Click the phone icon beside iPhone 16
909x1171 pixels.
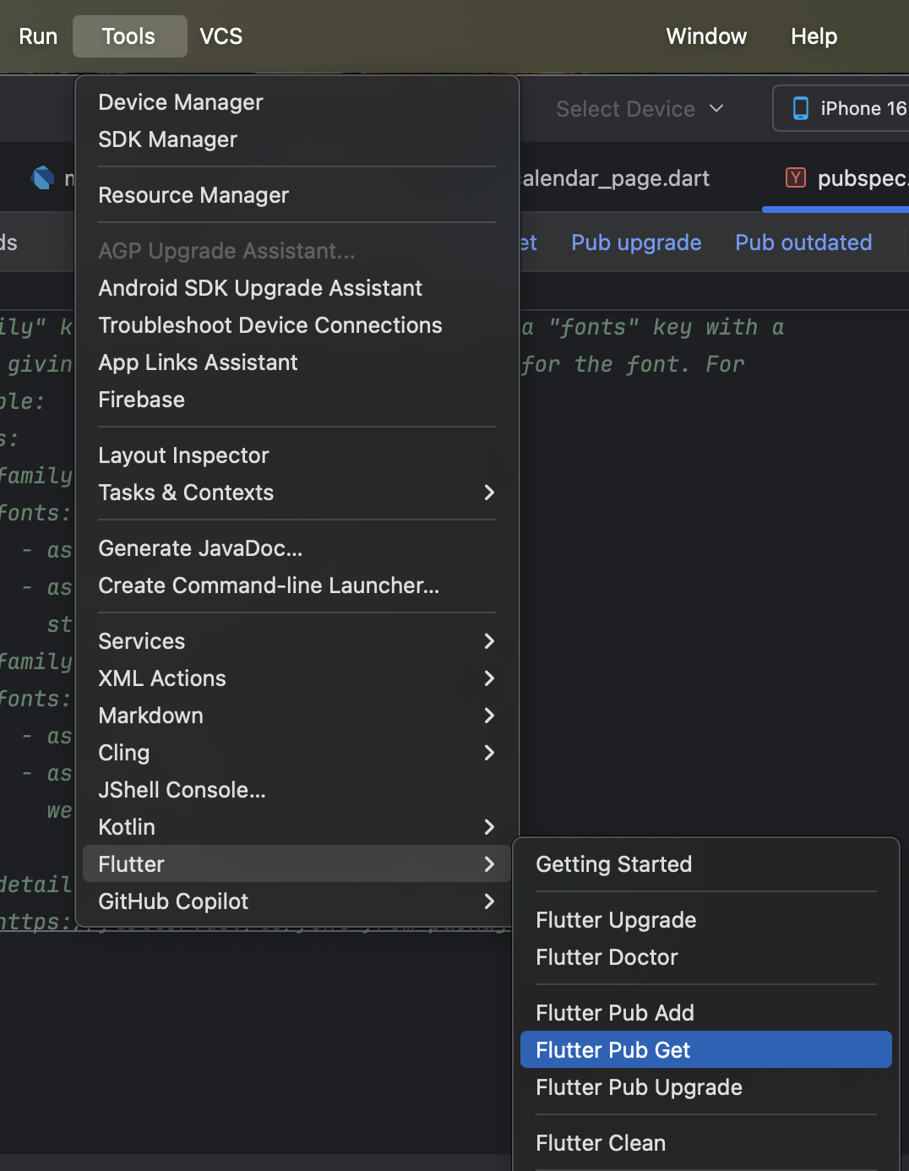click(800, 108)
